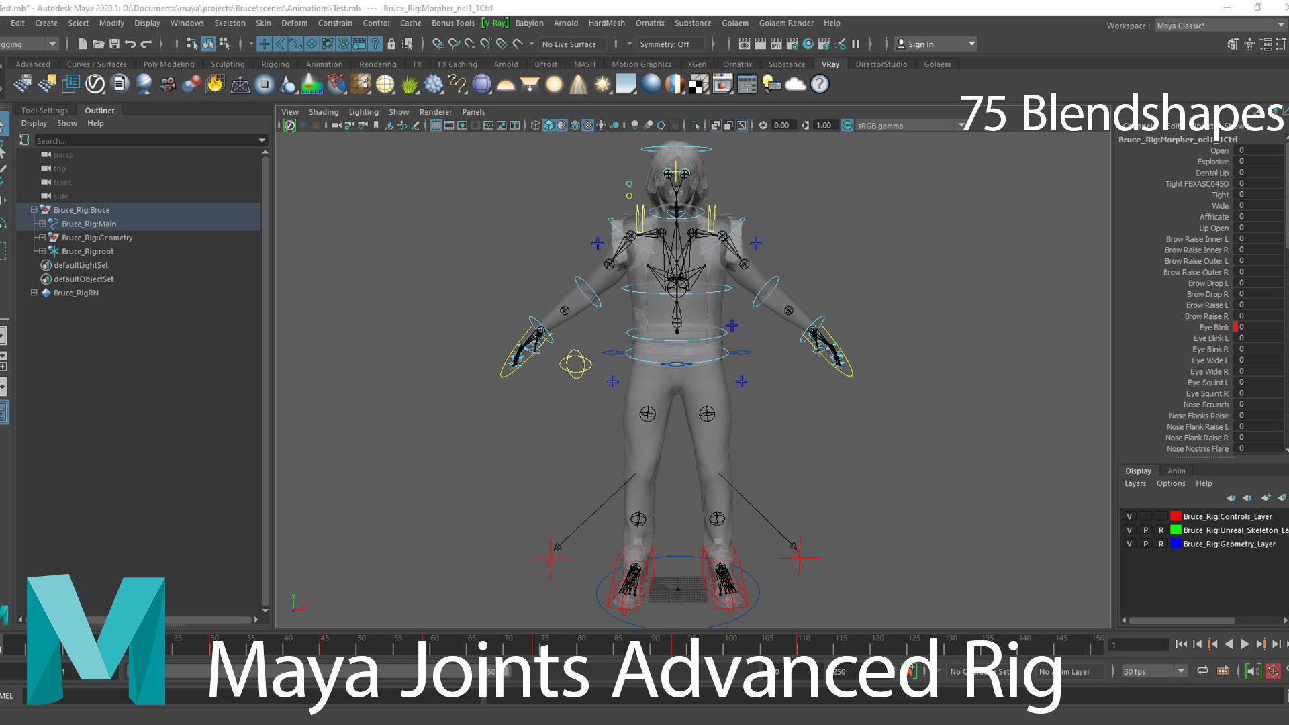
Task: Open the V-Ray help question mark icon
Action: click(x=819, y=84)
